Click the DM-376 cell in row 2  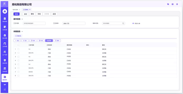coord(31,53)
